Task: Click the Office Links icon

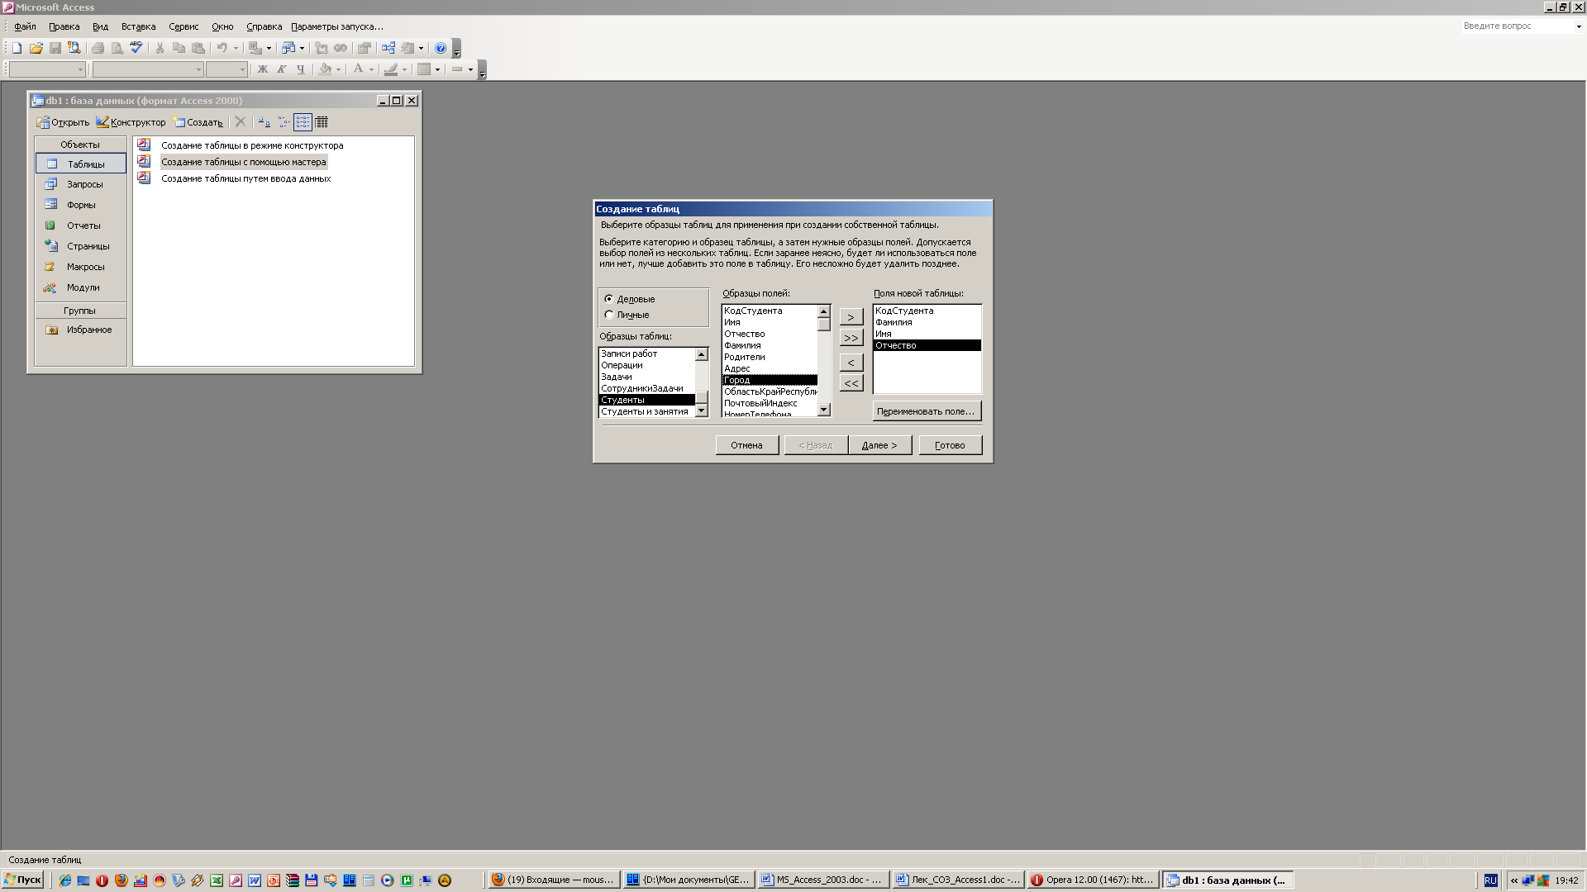Action: pos(255,48)
